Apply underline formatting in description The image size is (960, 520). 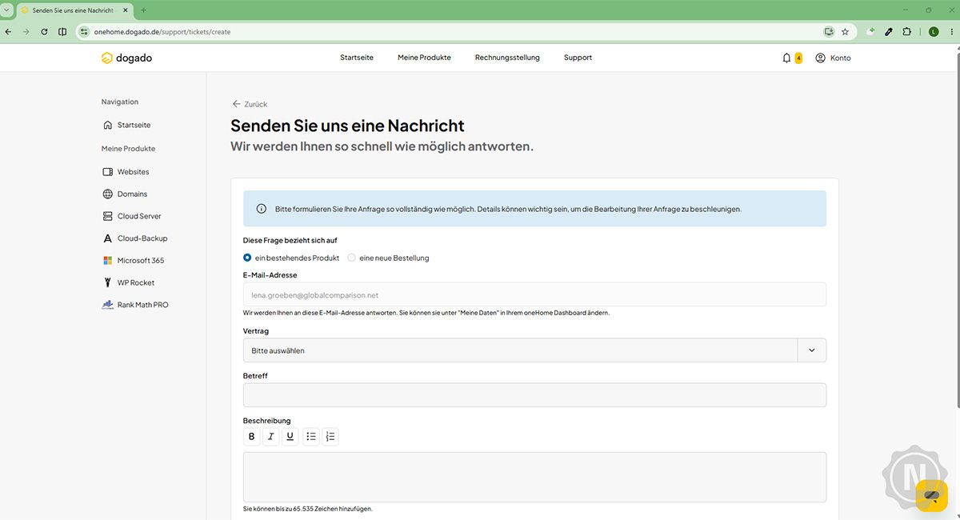pyautogui.click(x=290, y=436)
